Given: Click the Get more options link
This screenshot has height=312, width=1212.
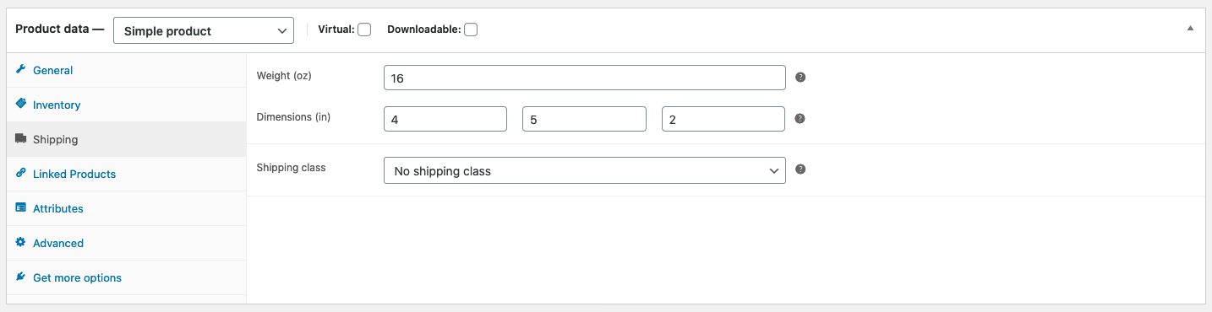Looking at the screenshot, I should tap(77, 277).
